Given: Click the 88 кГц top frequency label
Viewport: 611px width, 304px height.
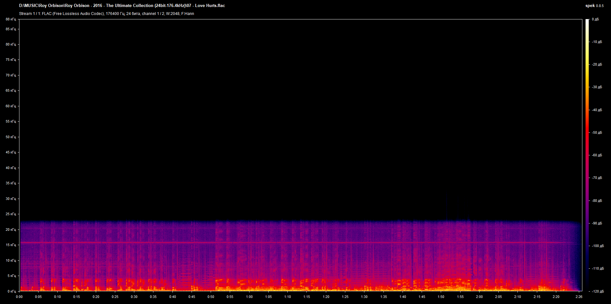Looking at the screenshot, I should click(11, 19).
